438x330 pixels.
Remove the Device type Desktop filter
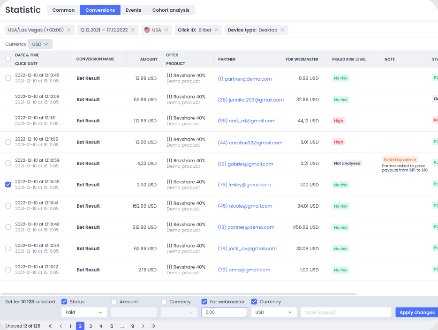(282, 29)
